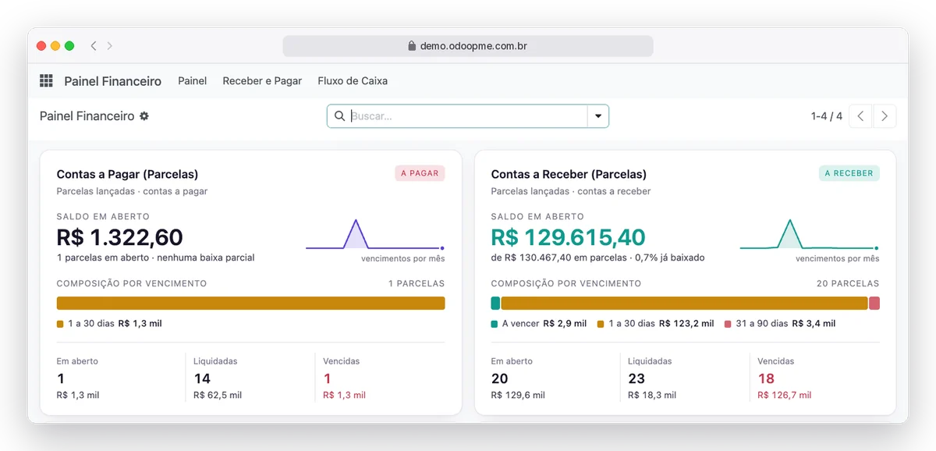Click amber 1 a 30 dias bar in Receber

[x=684, y=304]
